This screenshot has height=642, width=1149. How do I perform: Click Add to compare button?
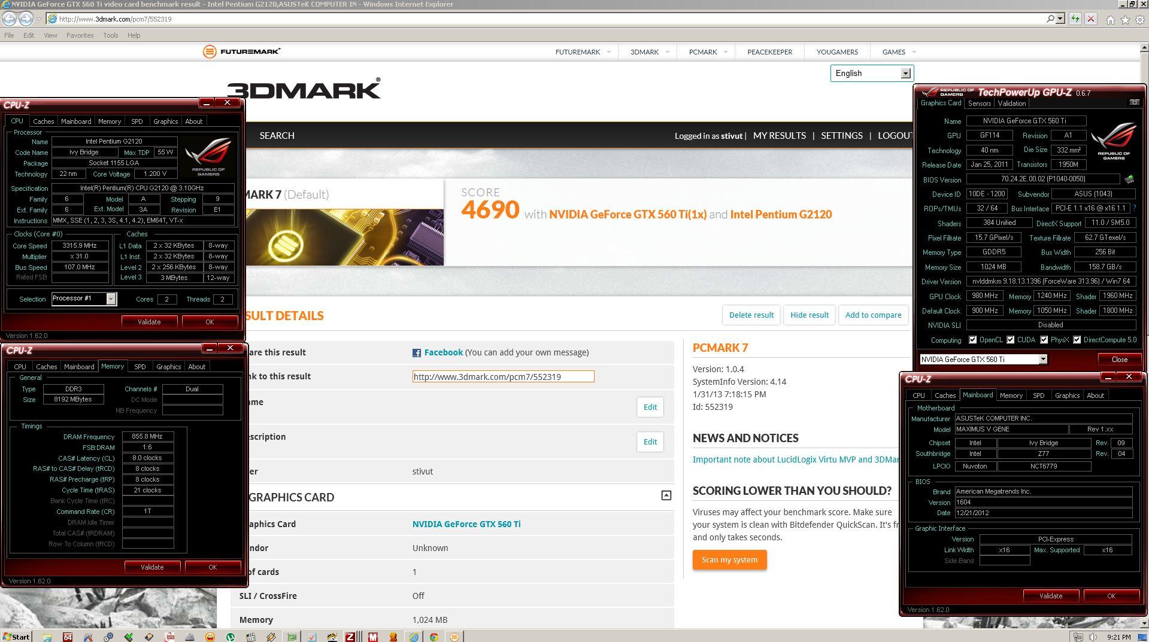click(x=873, y=315)
